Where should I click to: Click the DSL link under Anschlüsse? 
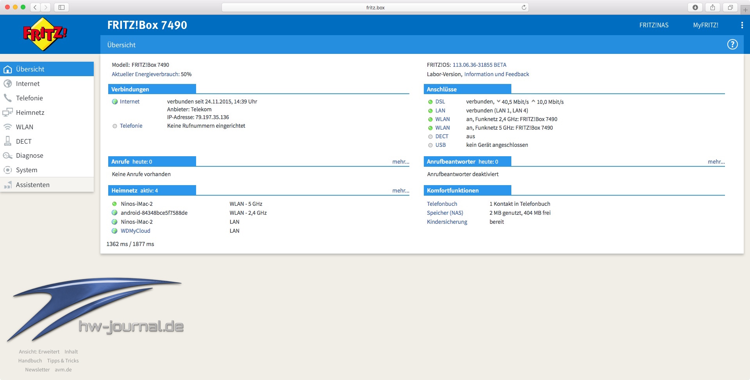[x=440, y=102]
